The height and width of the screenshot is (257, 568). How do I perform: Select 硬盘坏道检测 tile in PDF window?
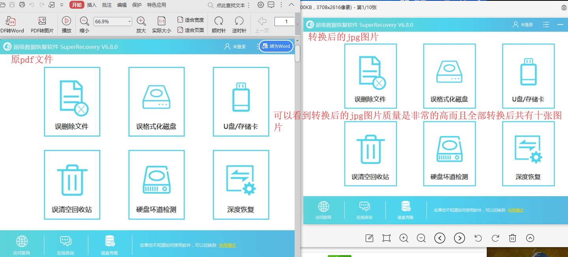(x=157, y=185)
